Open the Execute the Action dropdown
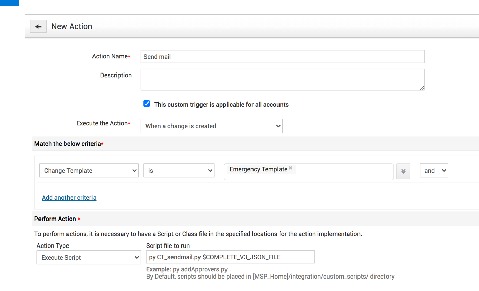The width and height of the screenshot is (479, 291). 211,126
